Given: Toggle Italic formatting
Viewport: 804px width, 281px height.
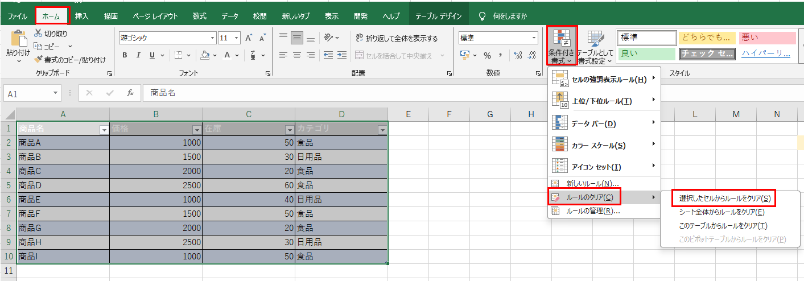Looking at the screenshot, I should [x=138, y=55].
